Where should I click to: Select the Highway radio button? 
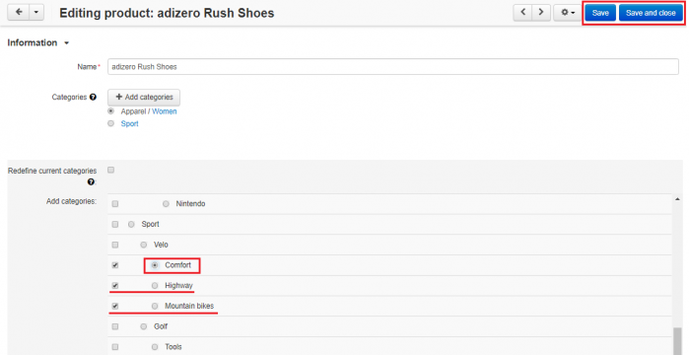point(155,285)
